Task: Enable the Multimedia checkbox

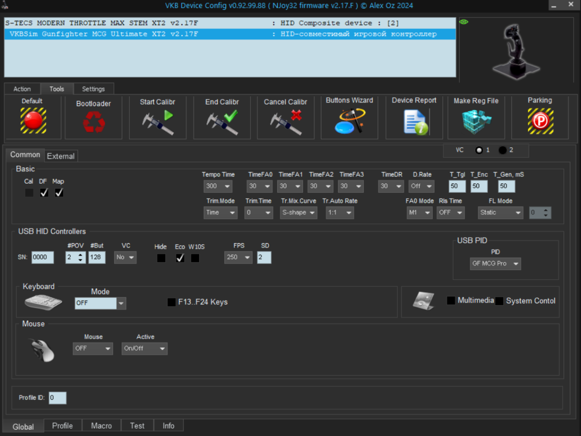Action: pos(451,300)
